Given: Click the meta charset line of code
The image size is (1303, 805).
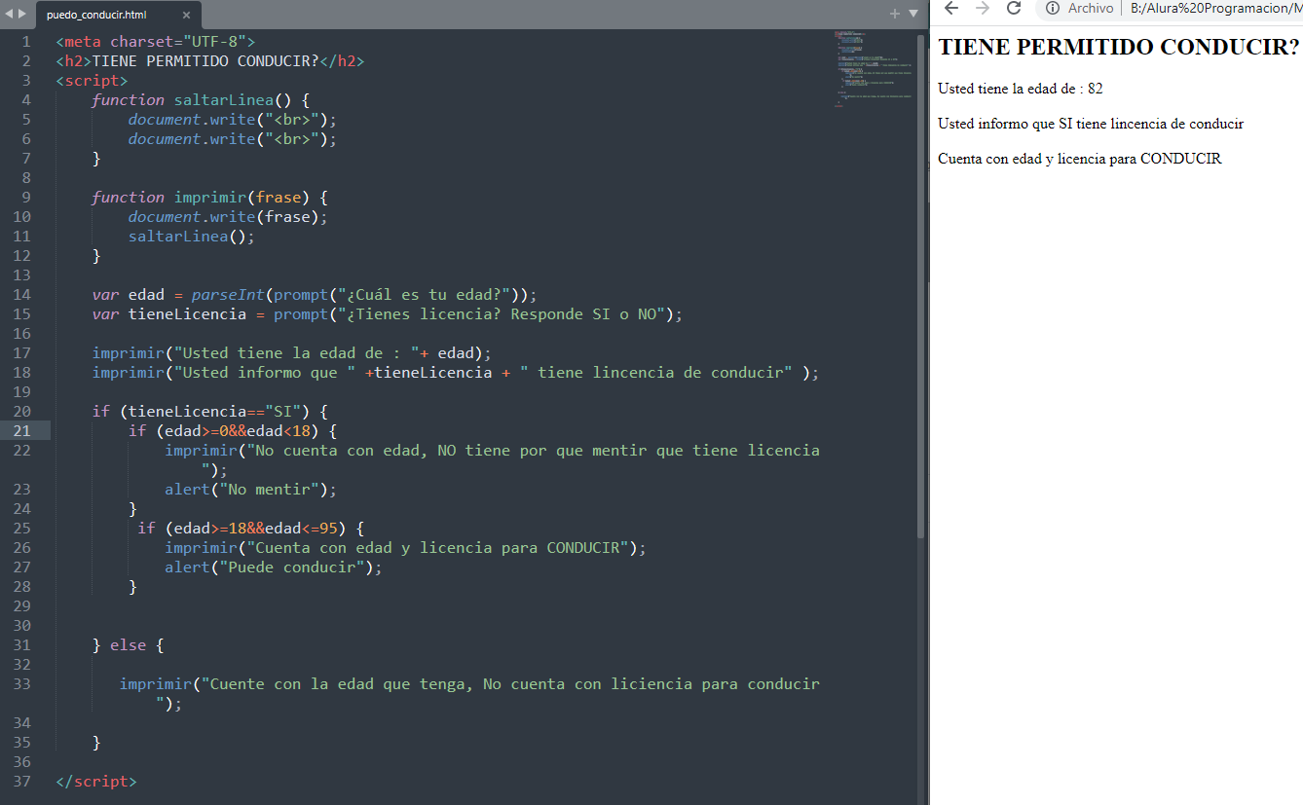Looking at the screenshot, I should [x=155, y=41].
